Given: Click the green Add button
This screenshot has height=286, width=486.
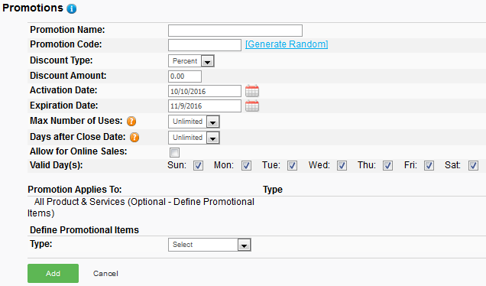Looking at the screenshot, I should [x=53, y=273].
